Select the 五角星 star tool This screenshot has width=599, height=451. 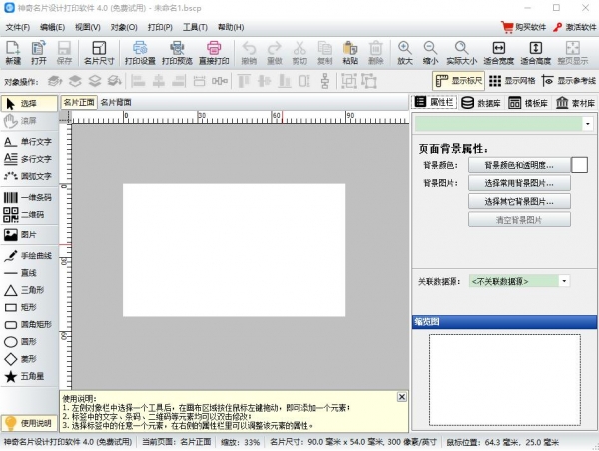[x=29, y=376]
